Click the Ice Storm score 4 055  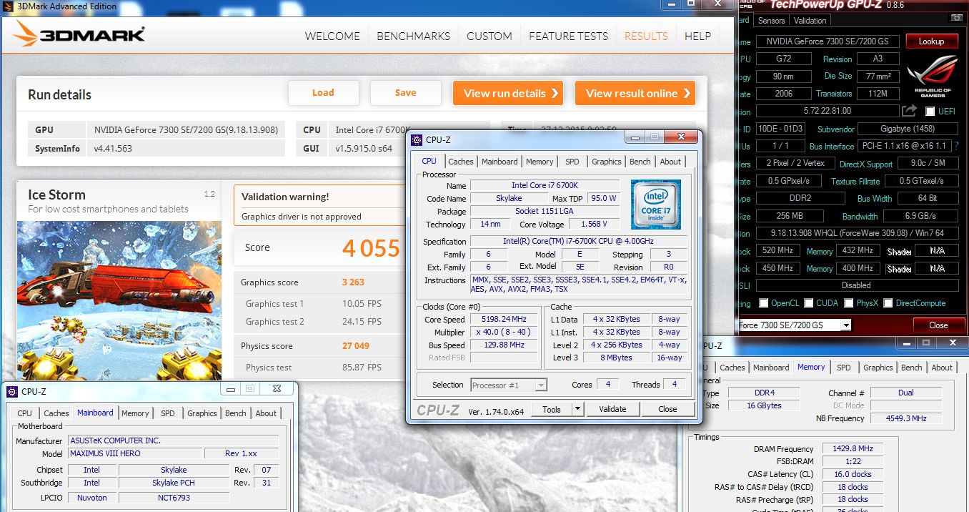coord(371,248)
